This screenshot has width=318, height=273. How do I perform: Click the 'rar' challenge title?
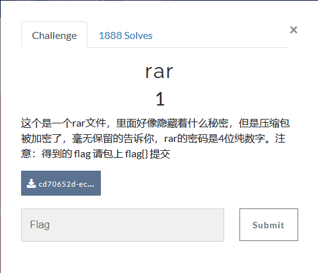(159, 72)
